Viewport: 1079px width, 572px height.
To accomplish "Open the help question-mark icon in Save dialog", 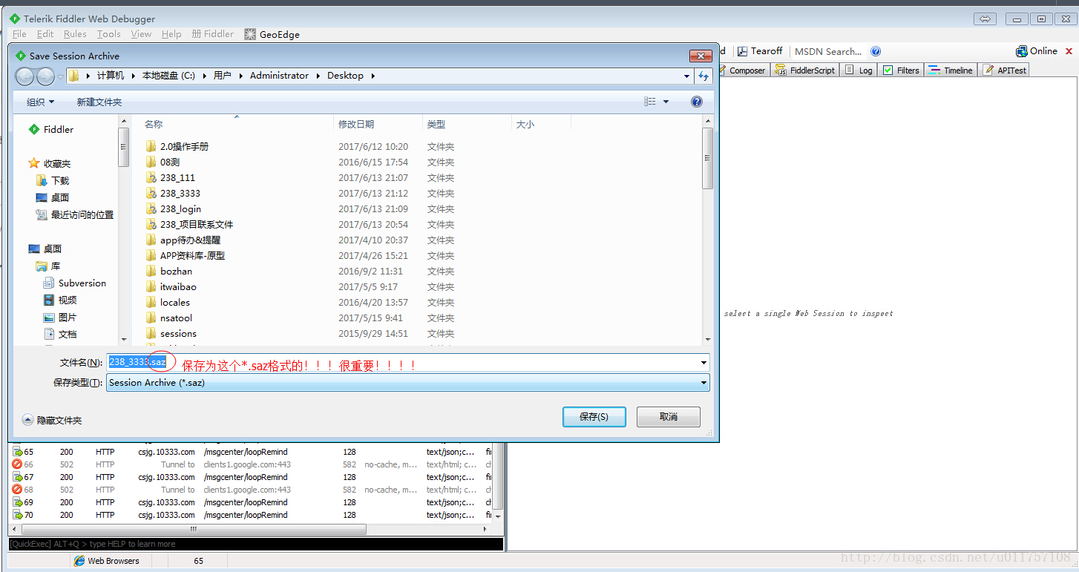I will pyautogui.click(x=697, y=102).
